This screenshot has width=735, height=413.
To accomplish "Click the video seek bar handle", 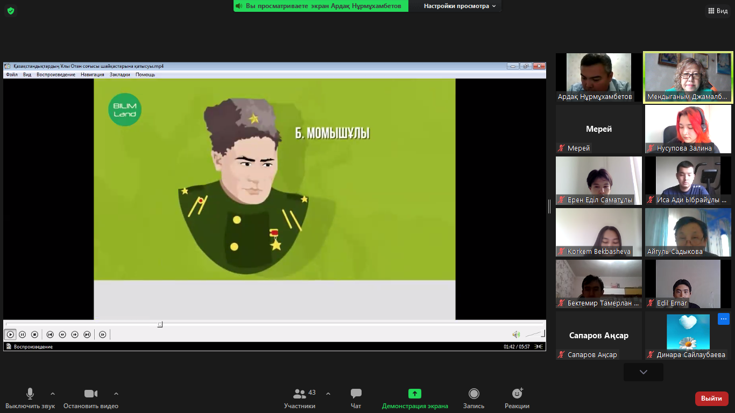I will [160, 324].
